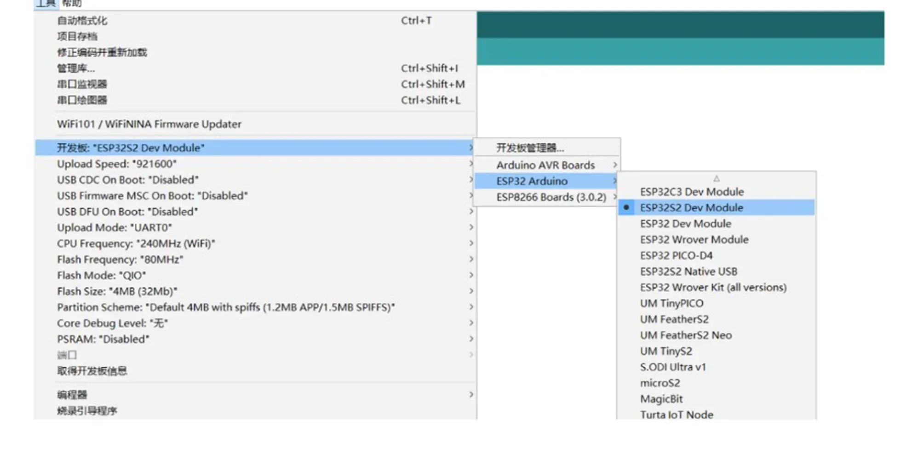Select 自动格式化 in the Tools menu

[x=255, y=21]
